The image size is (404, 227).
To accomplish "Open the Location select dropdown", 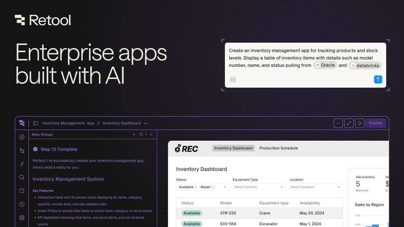I will (316, 187).
